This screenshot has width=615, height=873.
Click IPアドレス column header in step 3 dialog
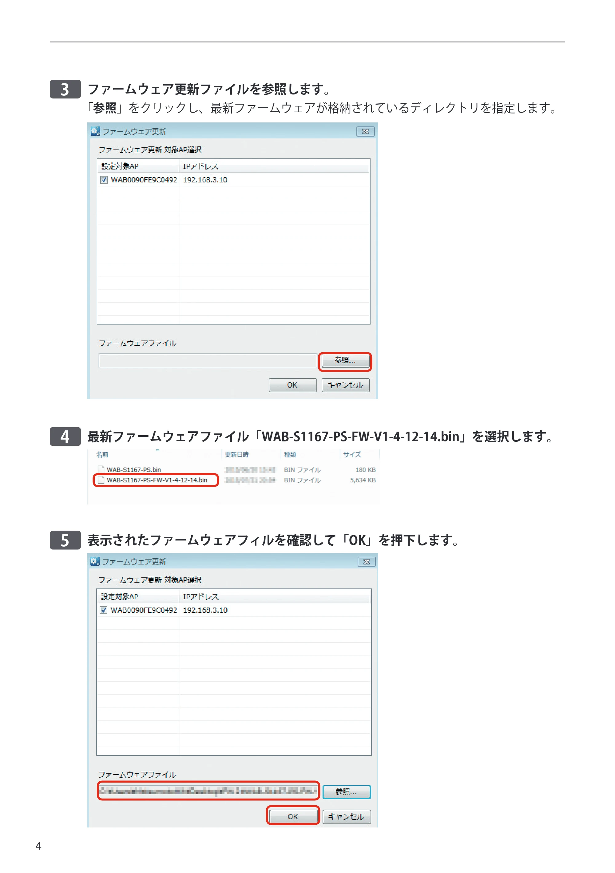[x=274, y=166]
